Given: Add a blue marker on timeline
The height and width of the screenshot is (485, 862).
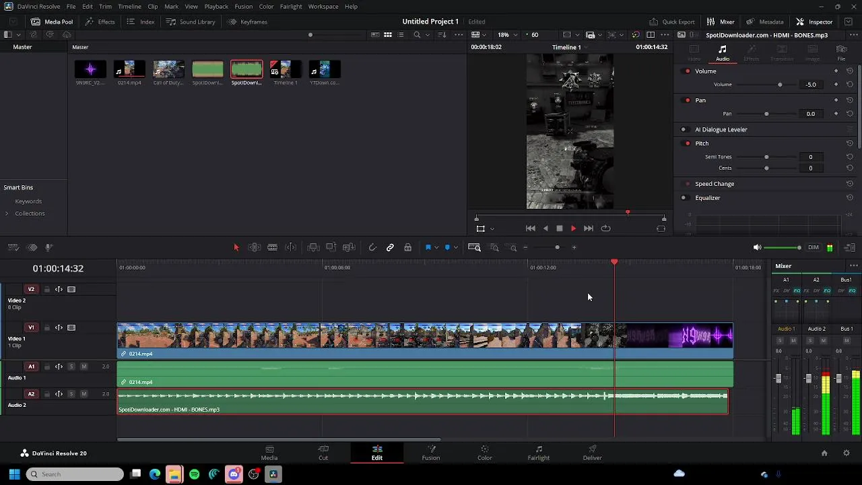Looking at the screenshot, I should [x=447, y=248].
